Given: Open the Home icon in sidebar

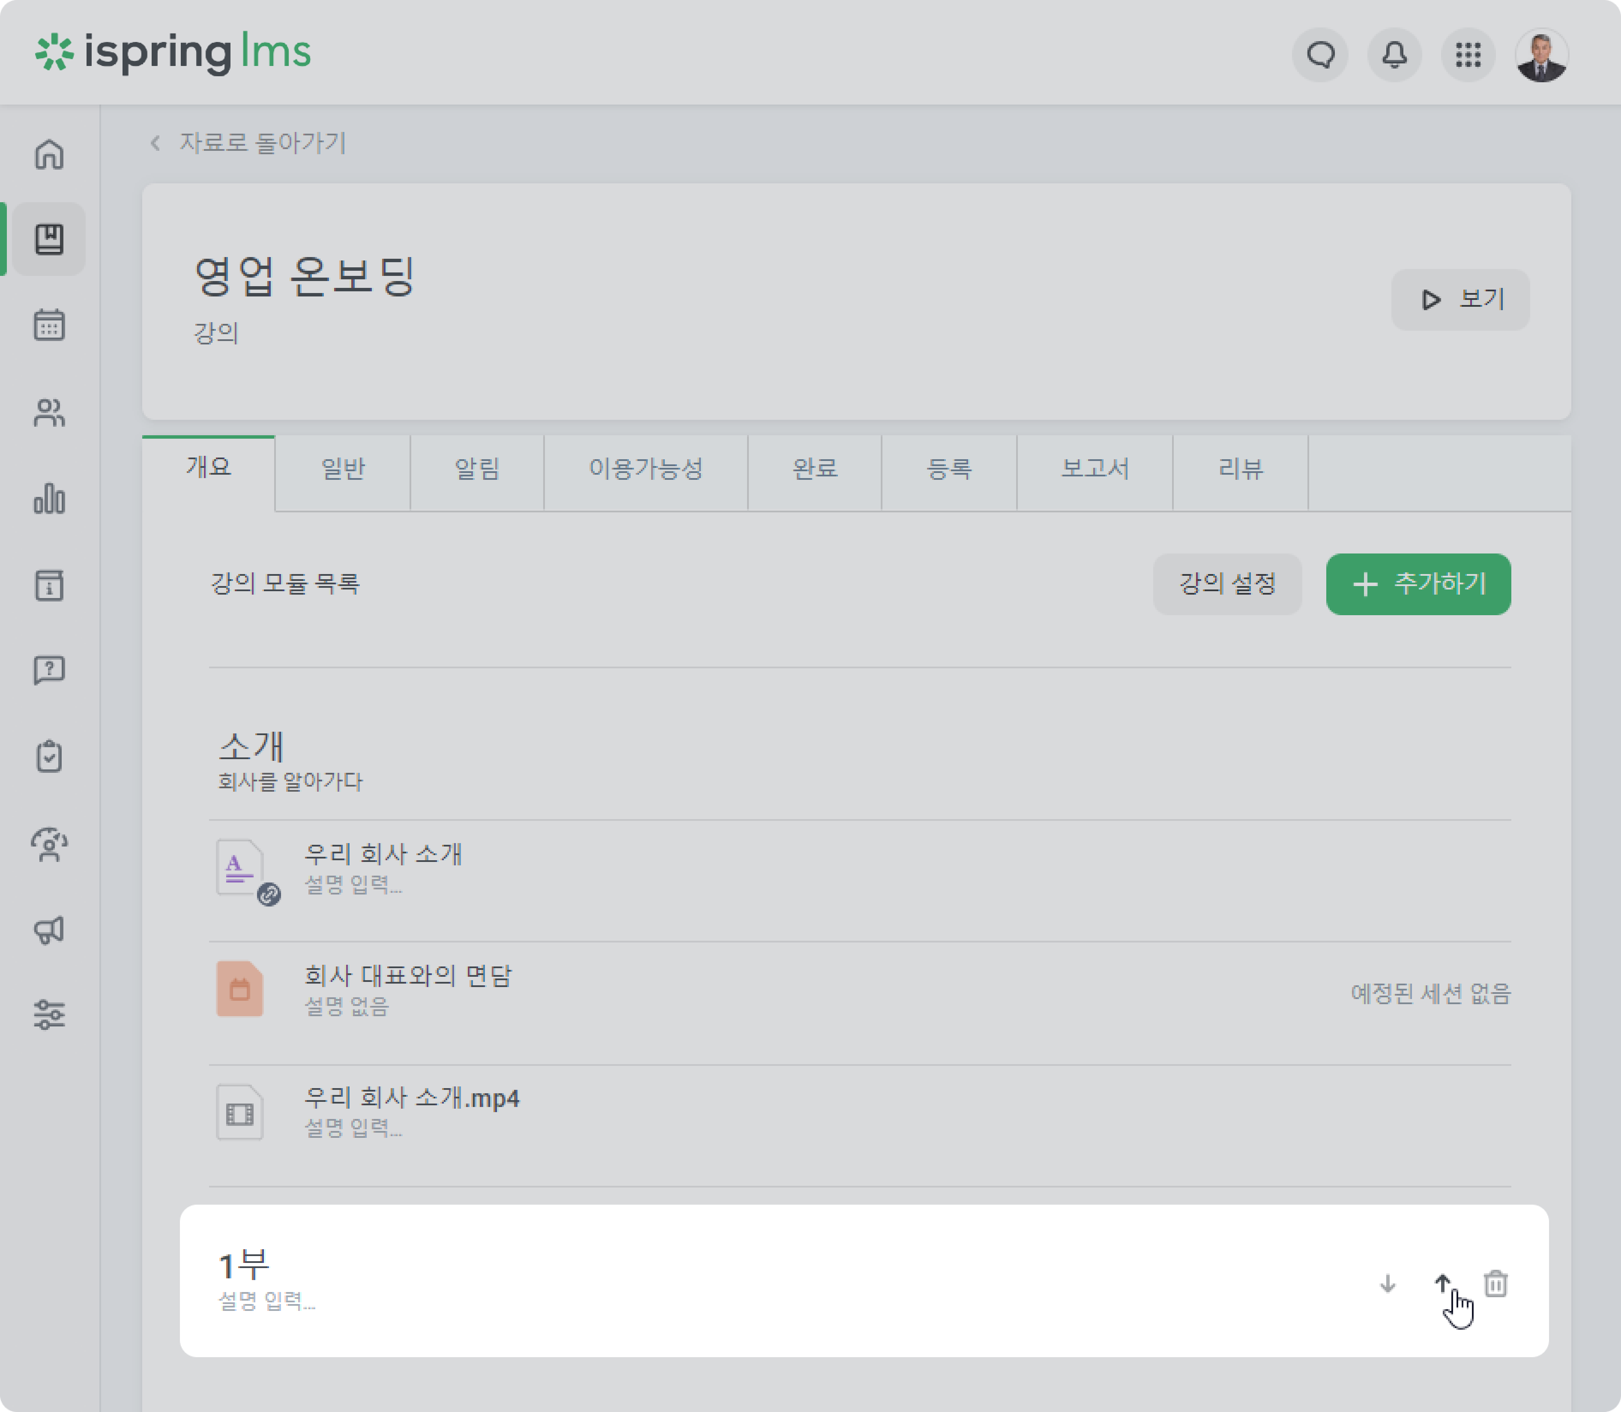Looking at the screenshot, I should click(x=49, y=154).
